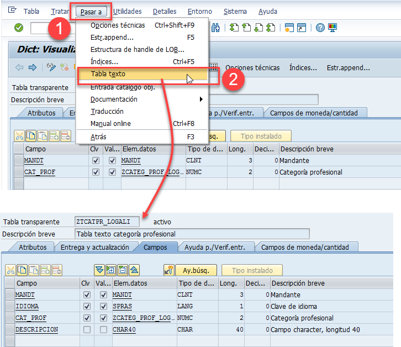This screenshot has width=401, height=347.
Task: Click the back arrow in the Dict toolbar
Action: tap(19, 67)
